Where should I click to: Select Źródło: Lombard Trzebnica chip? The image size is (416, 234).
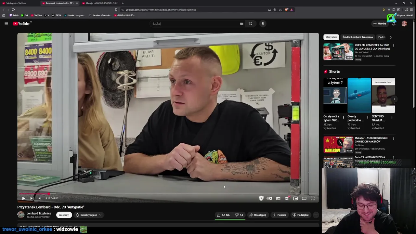tap(357, 37)
